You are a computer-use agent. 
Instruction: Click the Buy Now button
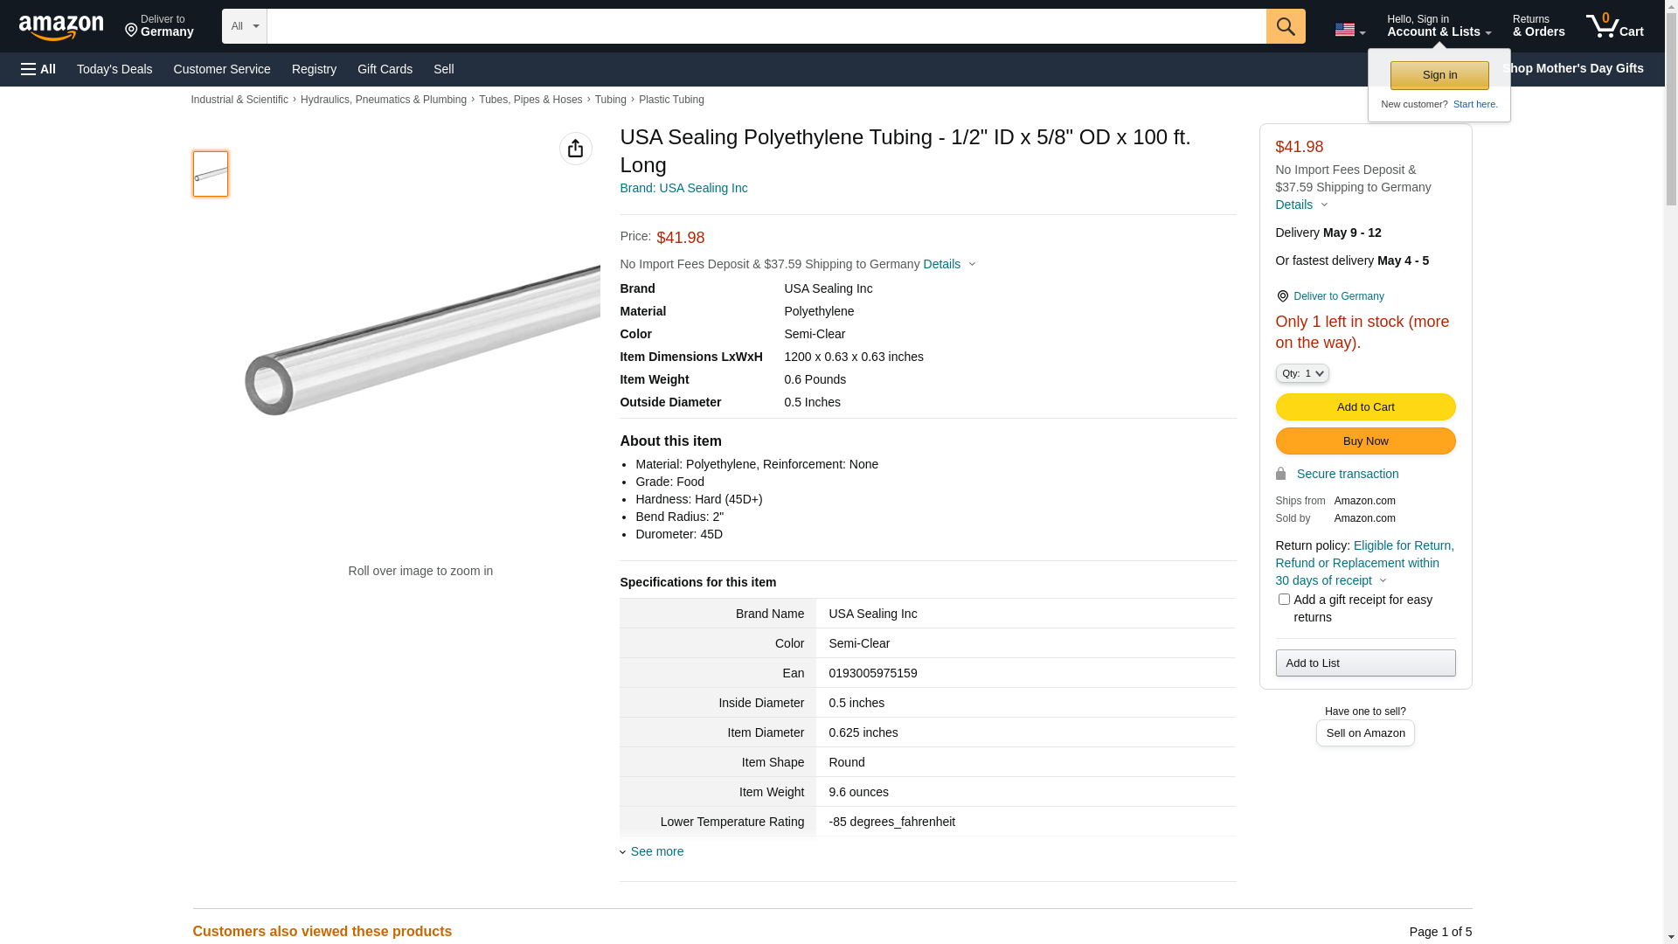coord(1365,441)
